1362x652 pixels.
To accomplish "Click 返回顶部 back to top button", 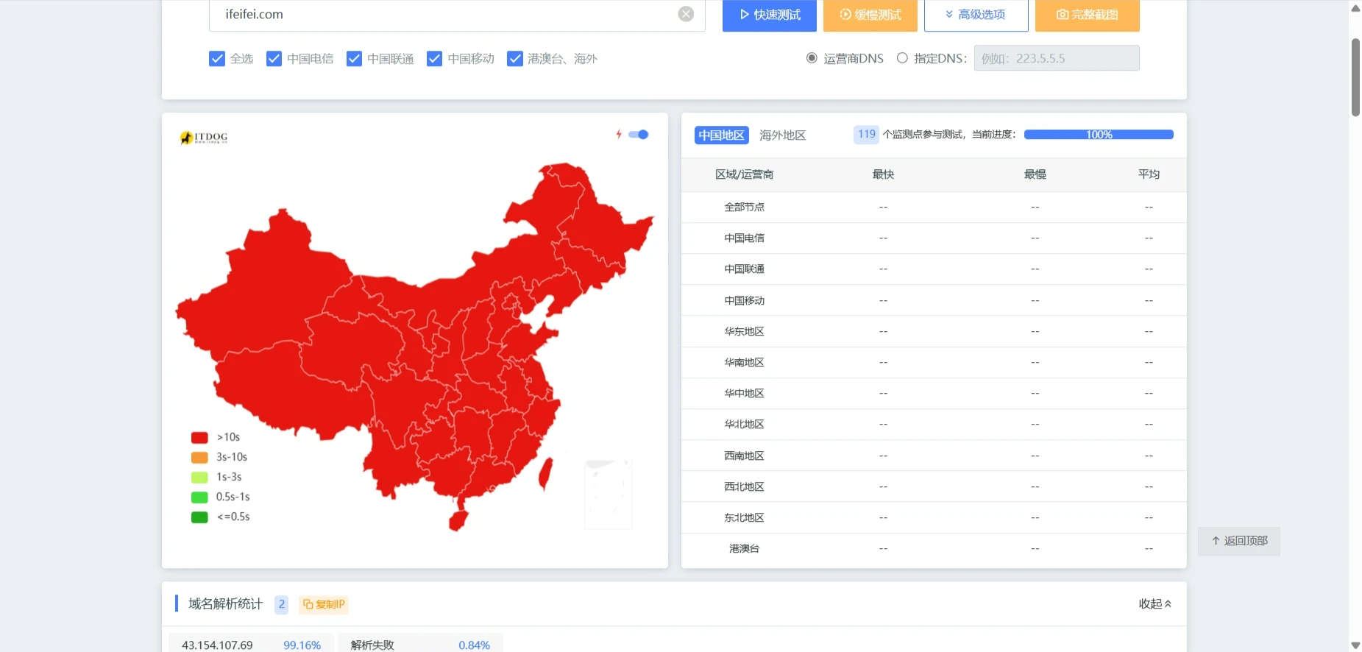I will pos(1239,541).
